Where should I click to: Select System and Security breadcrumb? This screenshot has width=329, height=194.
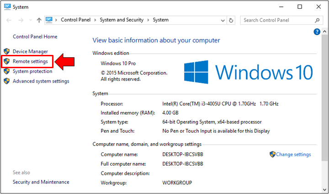[122, 20]
